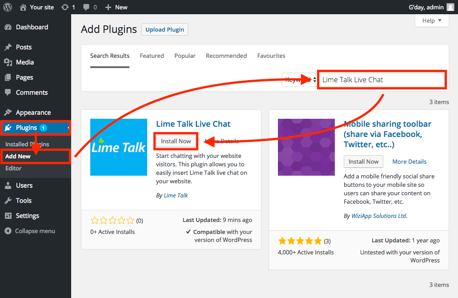The width and height of the screenshot is (458, 298).
Task: Open the plugin Editor submenu item
Action: (13, 168)
